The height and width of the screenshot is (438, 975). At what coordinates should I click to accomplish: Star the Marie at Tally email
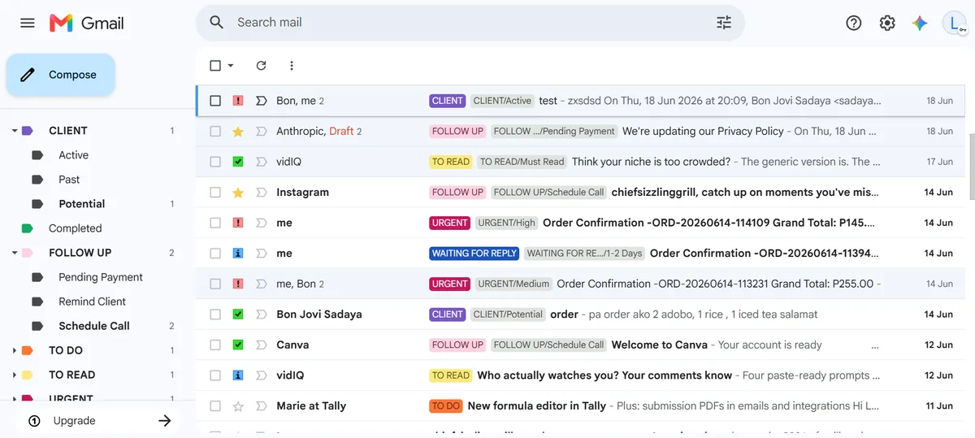coord(238,405)
